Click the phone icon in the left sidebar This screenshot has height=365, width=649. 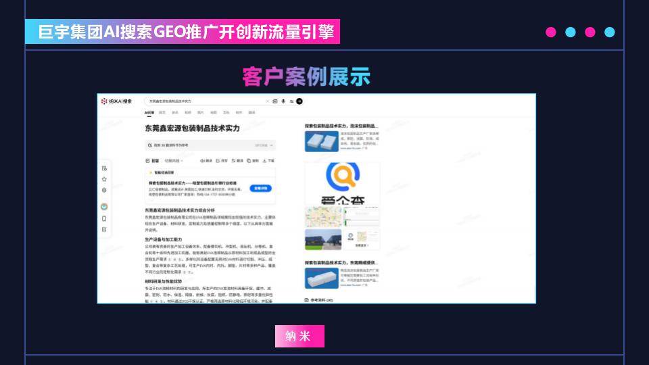coord(104,218)
